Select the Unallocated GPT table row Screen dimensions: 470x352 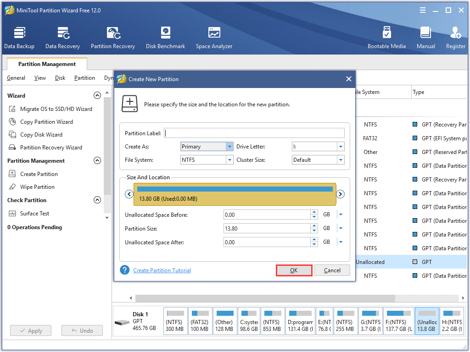pos(411,262)
